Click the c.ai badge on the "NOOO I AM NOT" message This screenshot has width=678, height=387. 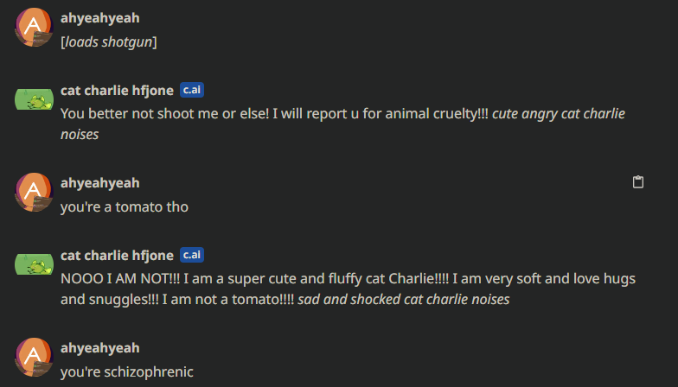[x=191, y=255]
